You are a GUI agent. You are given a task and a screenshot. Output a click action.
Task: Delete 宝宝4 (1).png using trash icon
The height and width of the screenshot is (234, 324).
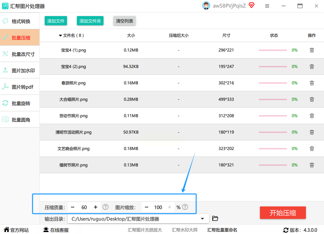pyautogui.click(x=312, y=50)
